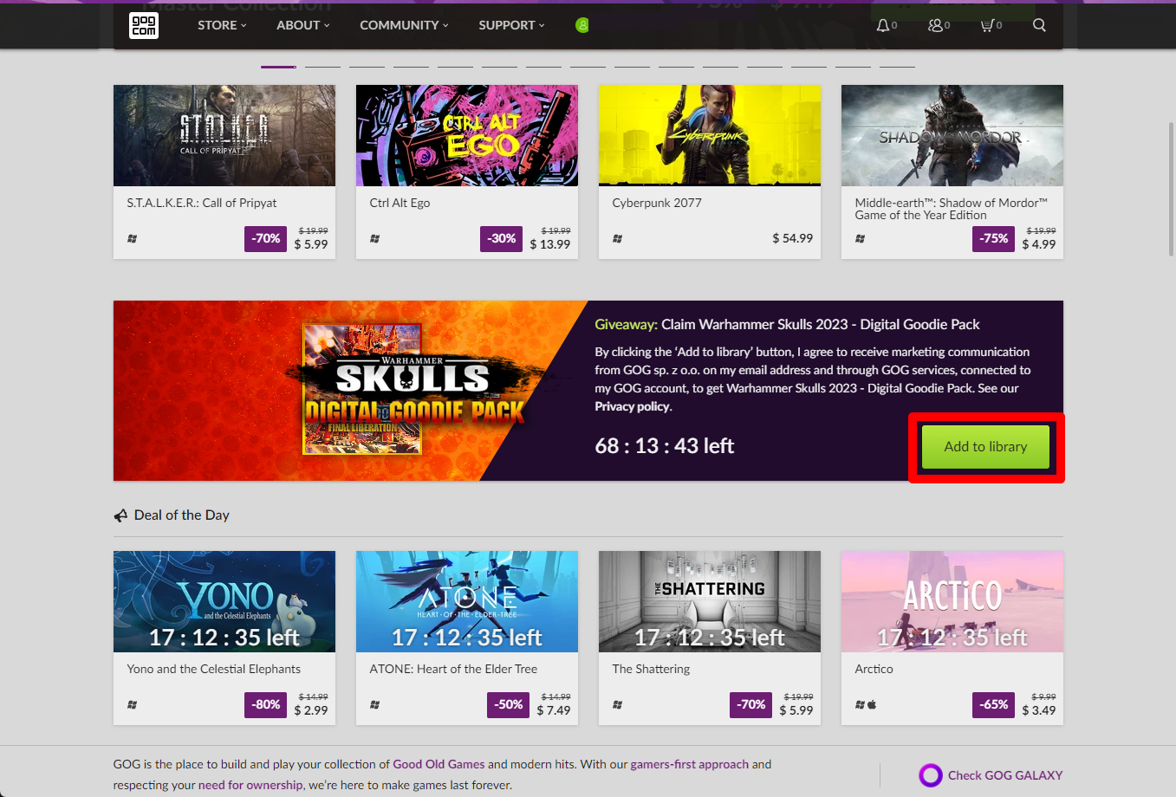This screenshot has height=797, width=1176.
Task: Click the Windows icon on S.T.A.L.K.E.R. card
Action: [133, 238]
